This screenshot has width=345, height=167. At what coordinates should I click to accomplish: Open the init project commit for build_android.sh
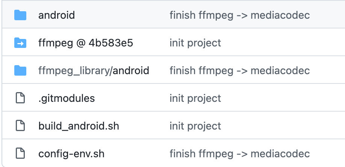point(195,126)
